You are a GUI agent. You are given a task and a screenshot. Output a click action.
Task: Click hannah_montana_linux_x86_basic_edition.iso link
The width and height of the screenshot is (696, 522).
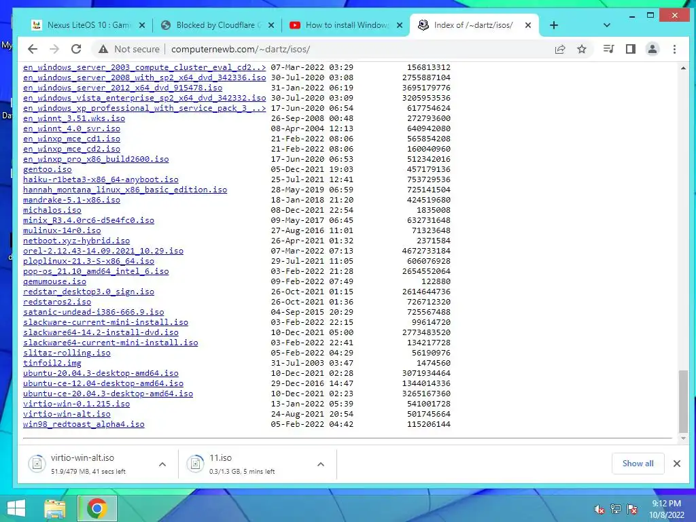point(125,190)
